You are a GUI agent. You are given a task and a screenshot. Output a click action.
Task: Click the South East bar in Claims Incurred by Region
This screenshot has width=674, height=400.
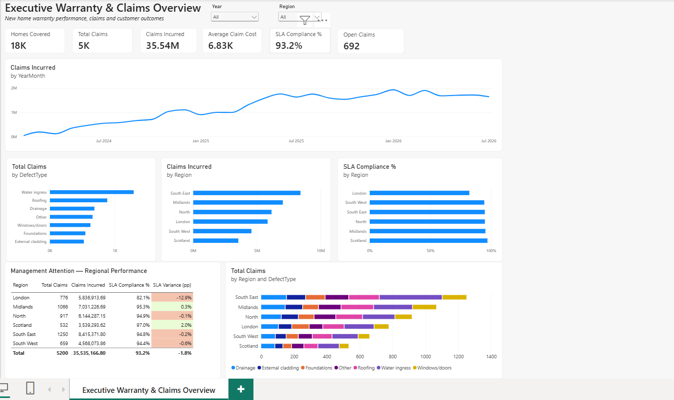click(x=247, y=193)
